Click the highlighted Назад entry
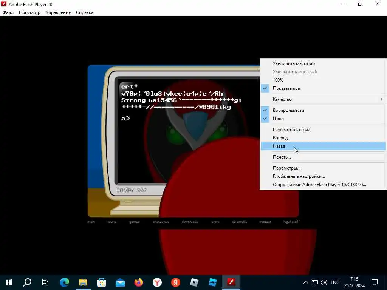The image size is (387, 290). click(x=324, y=146)
